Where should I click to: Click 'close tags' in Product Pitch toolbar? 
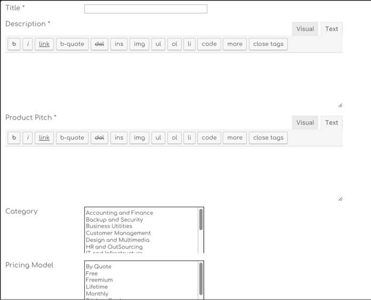[x=268, y=138]
